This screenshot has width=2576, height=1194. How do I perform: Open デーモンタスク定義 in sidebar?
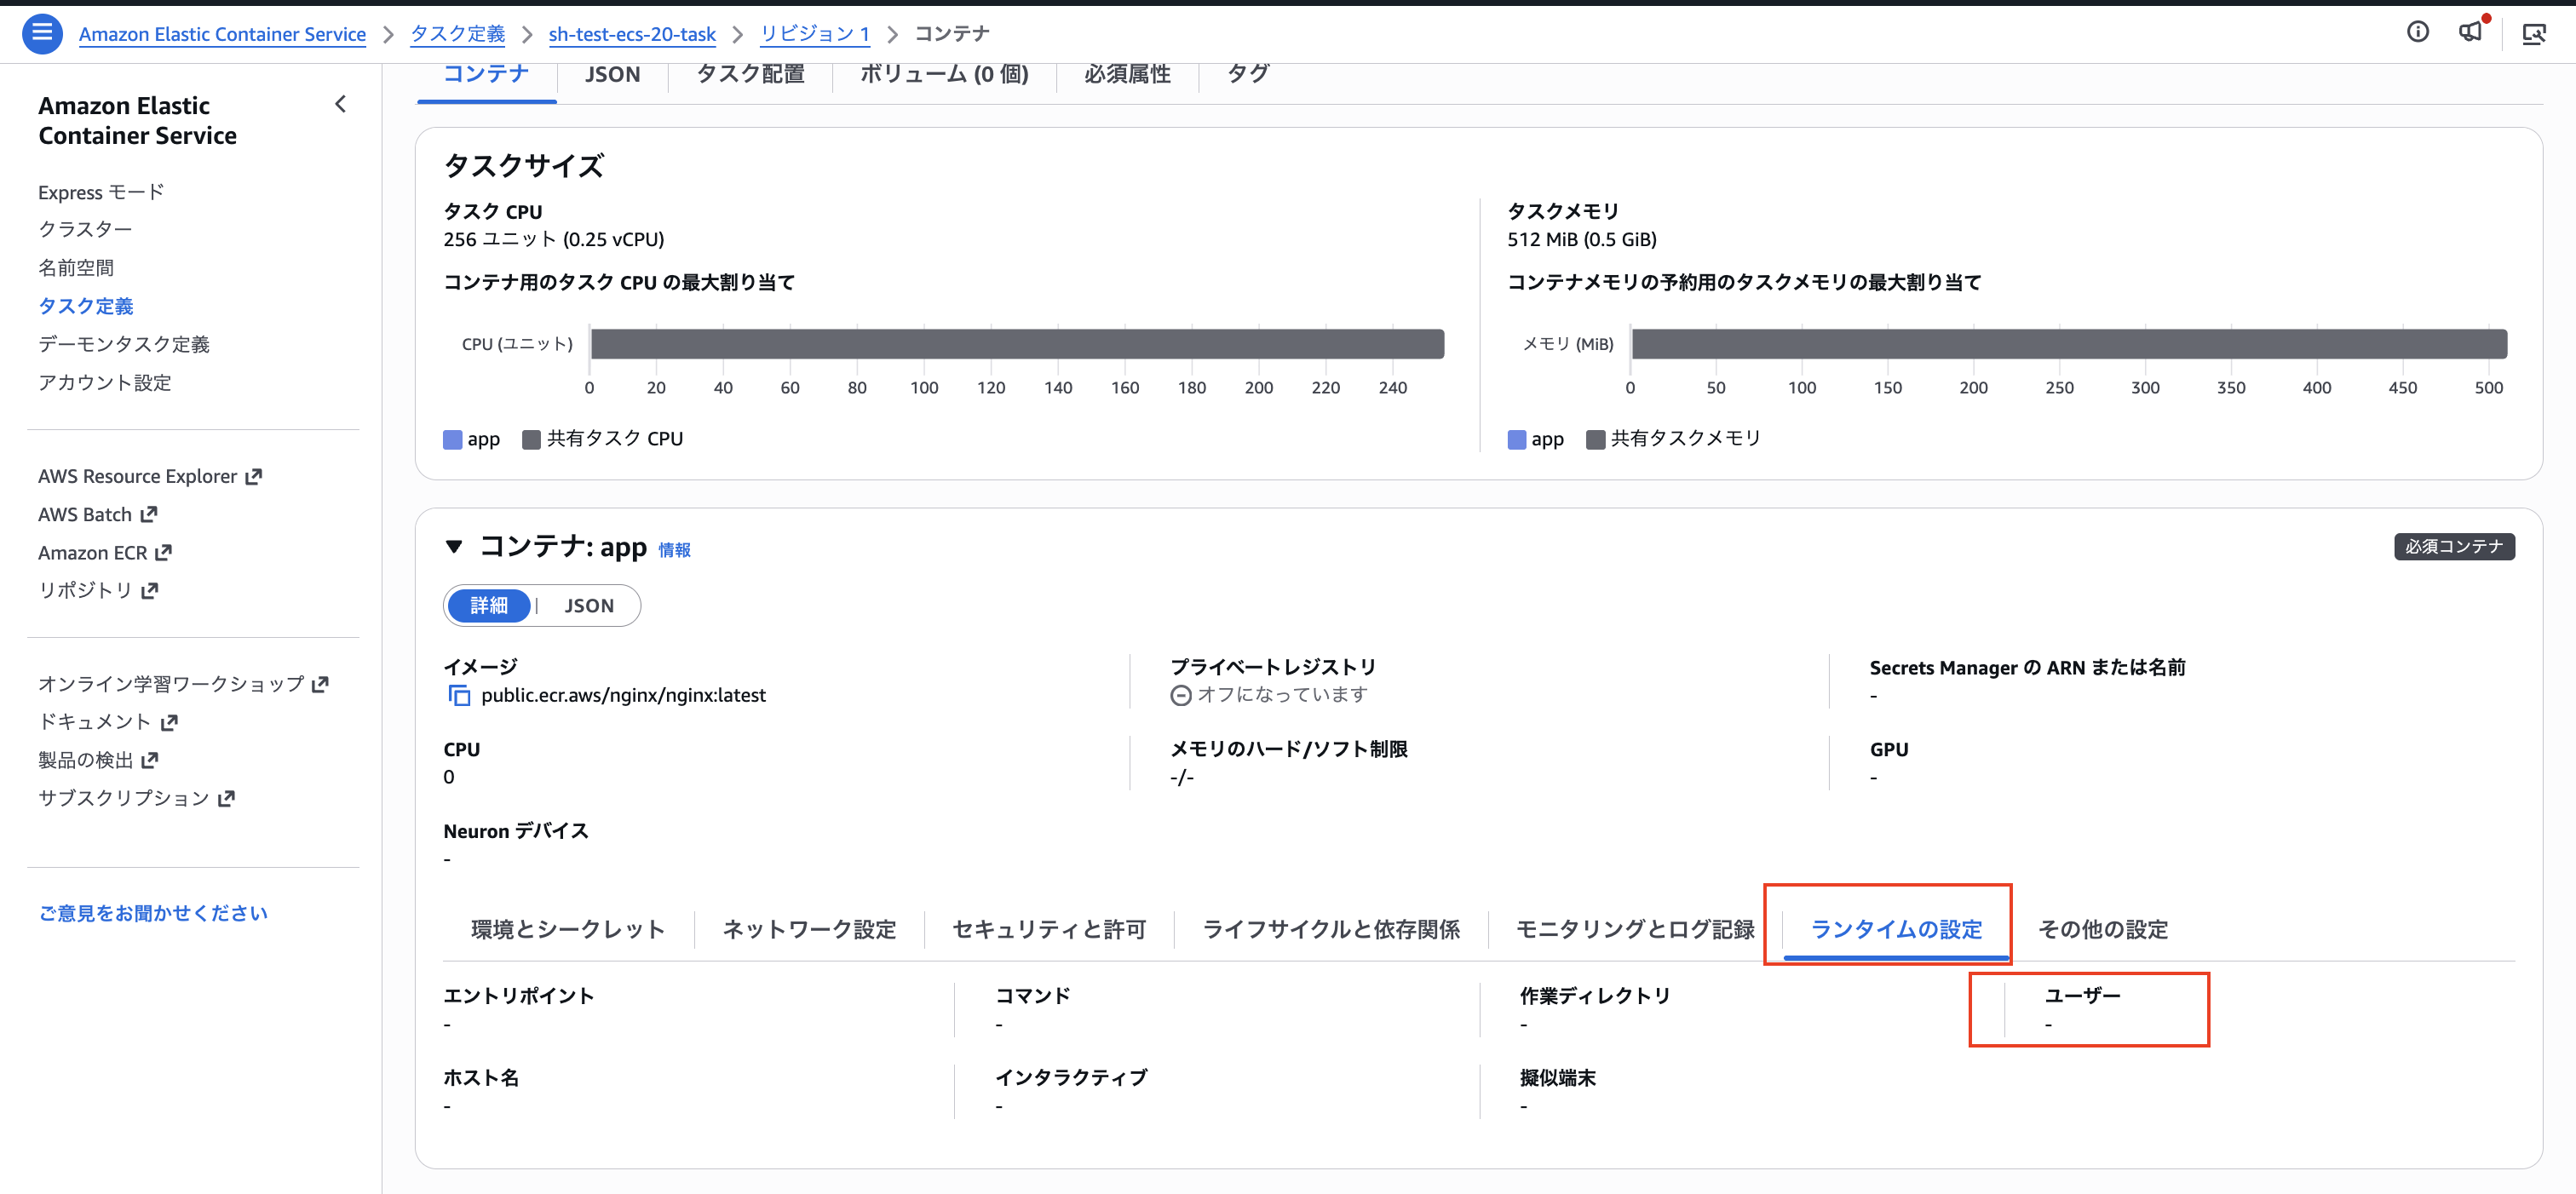124,344
